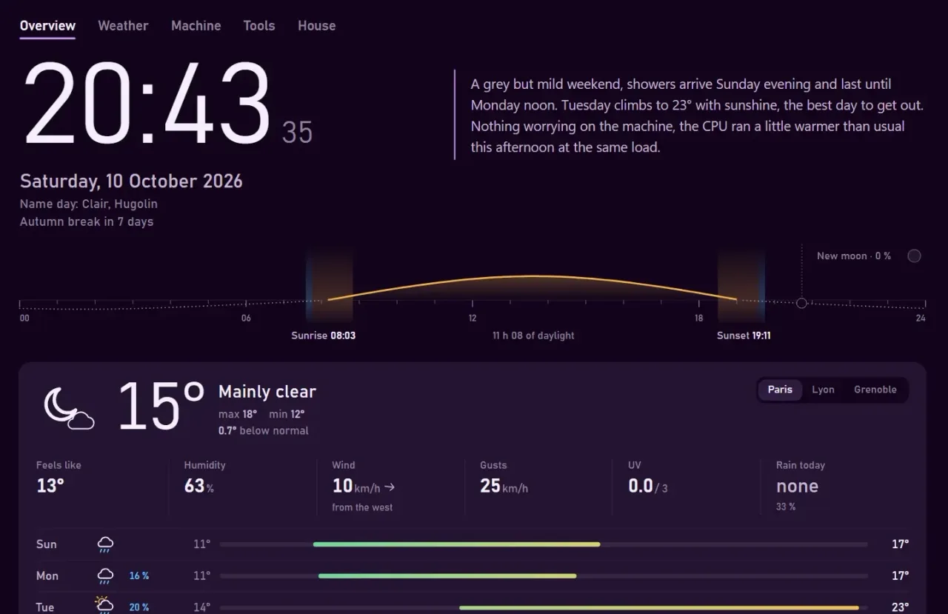Click the Tuesday temperature range bar
The height and width of the screenshot is (614, 948).
[x=659, y=607]
